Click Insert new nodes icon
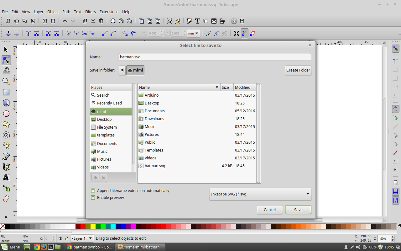Viewport: 401px width, 251px height. coord(8,33)
